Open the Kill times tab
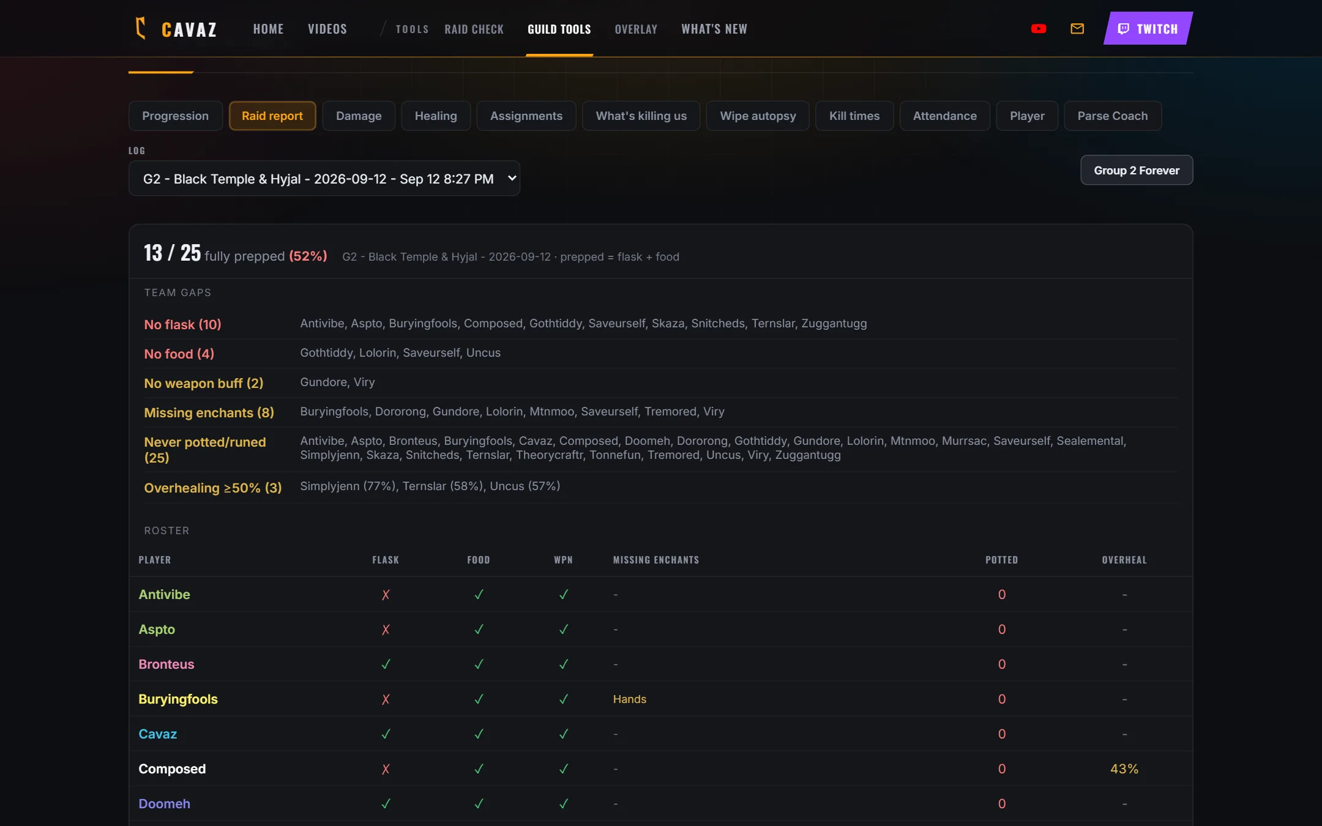The height and width of the screenshot is (826, 1322). (854, 116)
